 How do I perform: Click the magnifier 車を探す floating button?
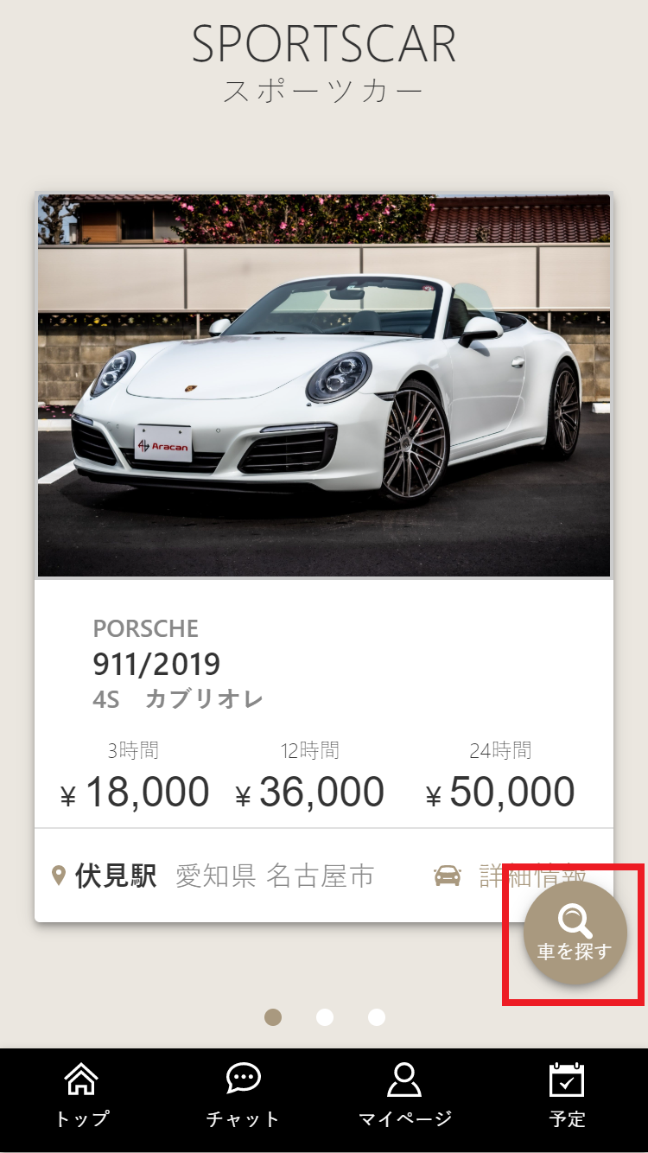[x=575, y=933]
